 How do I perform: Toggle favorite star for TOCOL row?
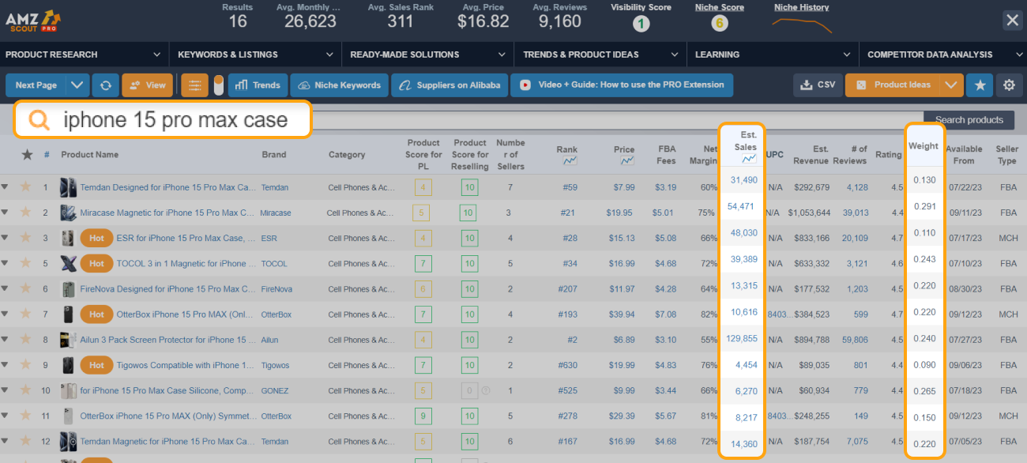pos(25,263)
